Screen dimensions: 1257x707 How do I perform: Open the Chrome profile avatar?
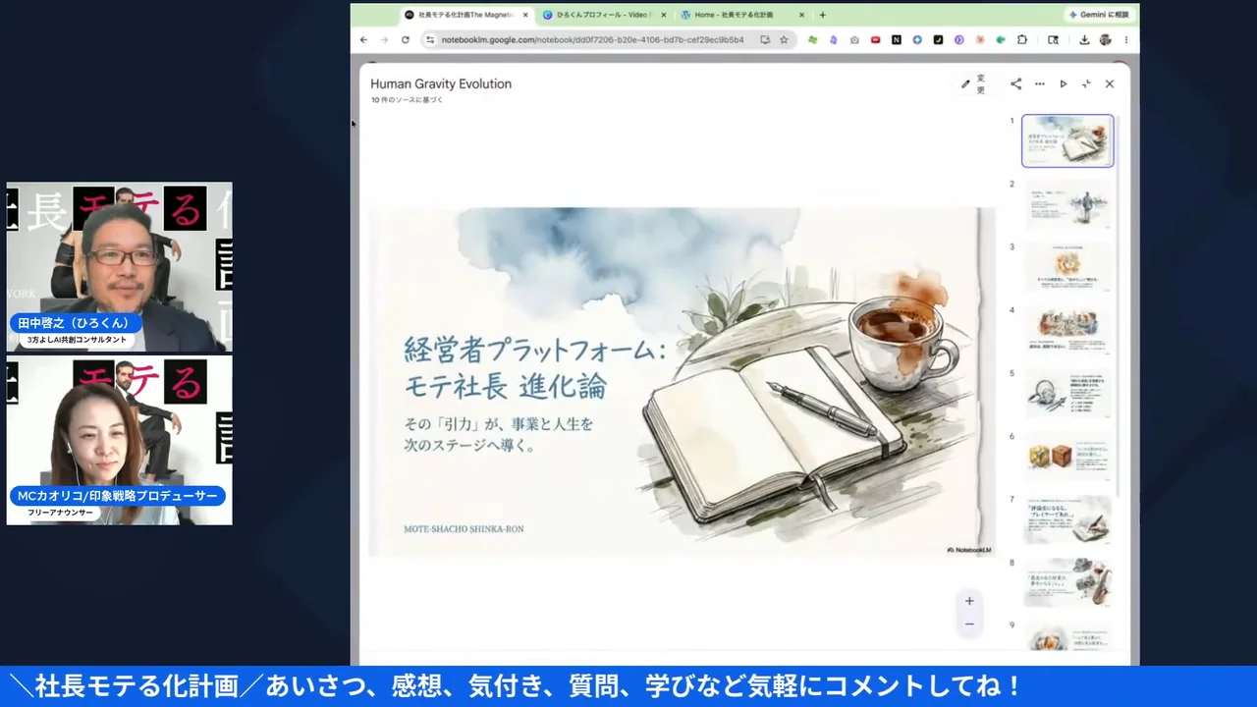coord(1105,40)
